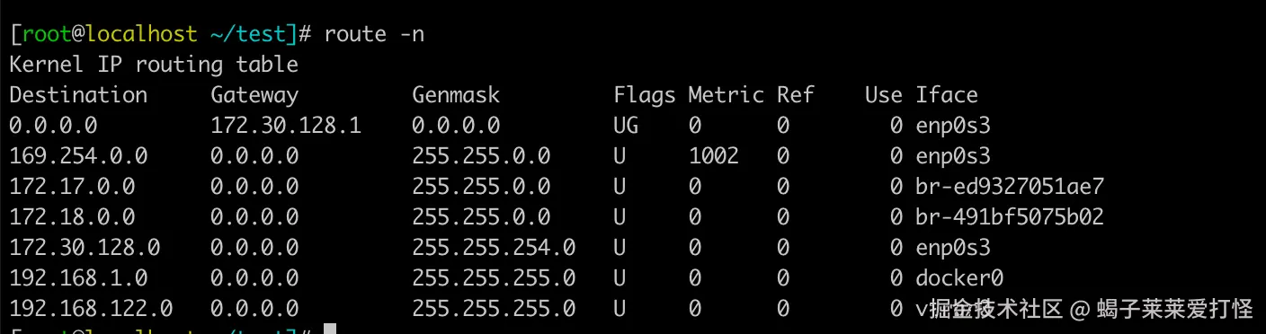Click the UG flag in the default route
The image size is (1266, 334).
(x=626, y=125)
